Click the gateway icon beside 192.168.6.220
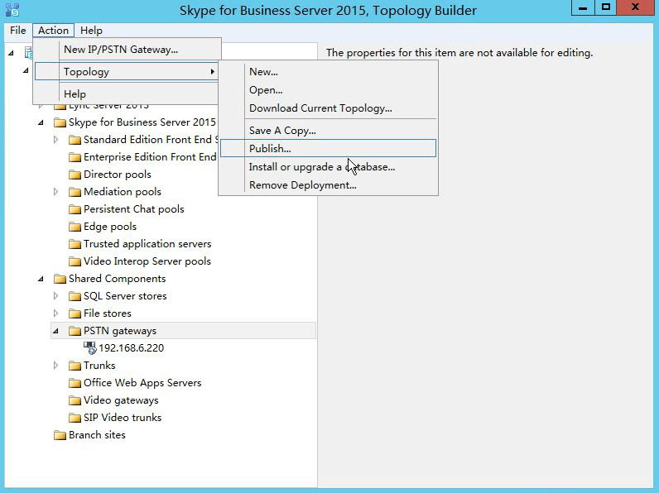The image size is (659, 493). tap(90, 347)
